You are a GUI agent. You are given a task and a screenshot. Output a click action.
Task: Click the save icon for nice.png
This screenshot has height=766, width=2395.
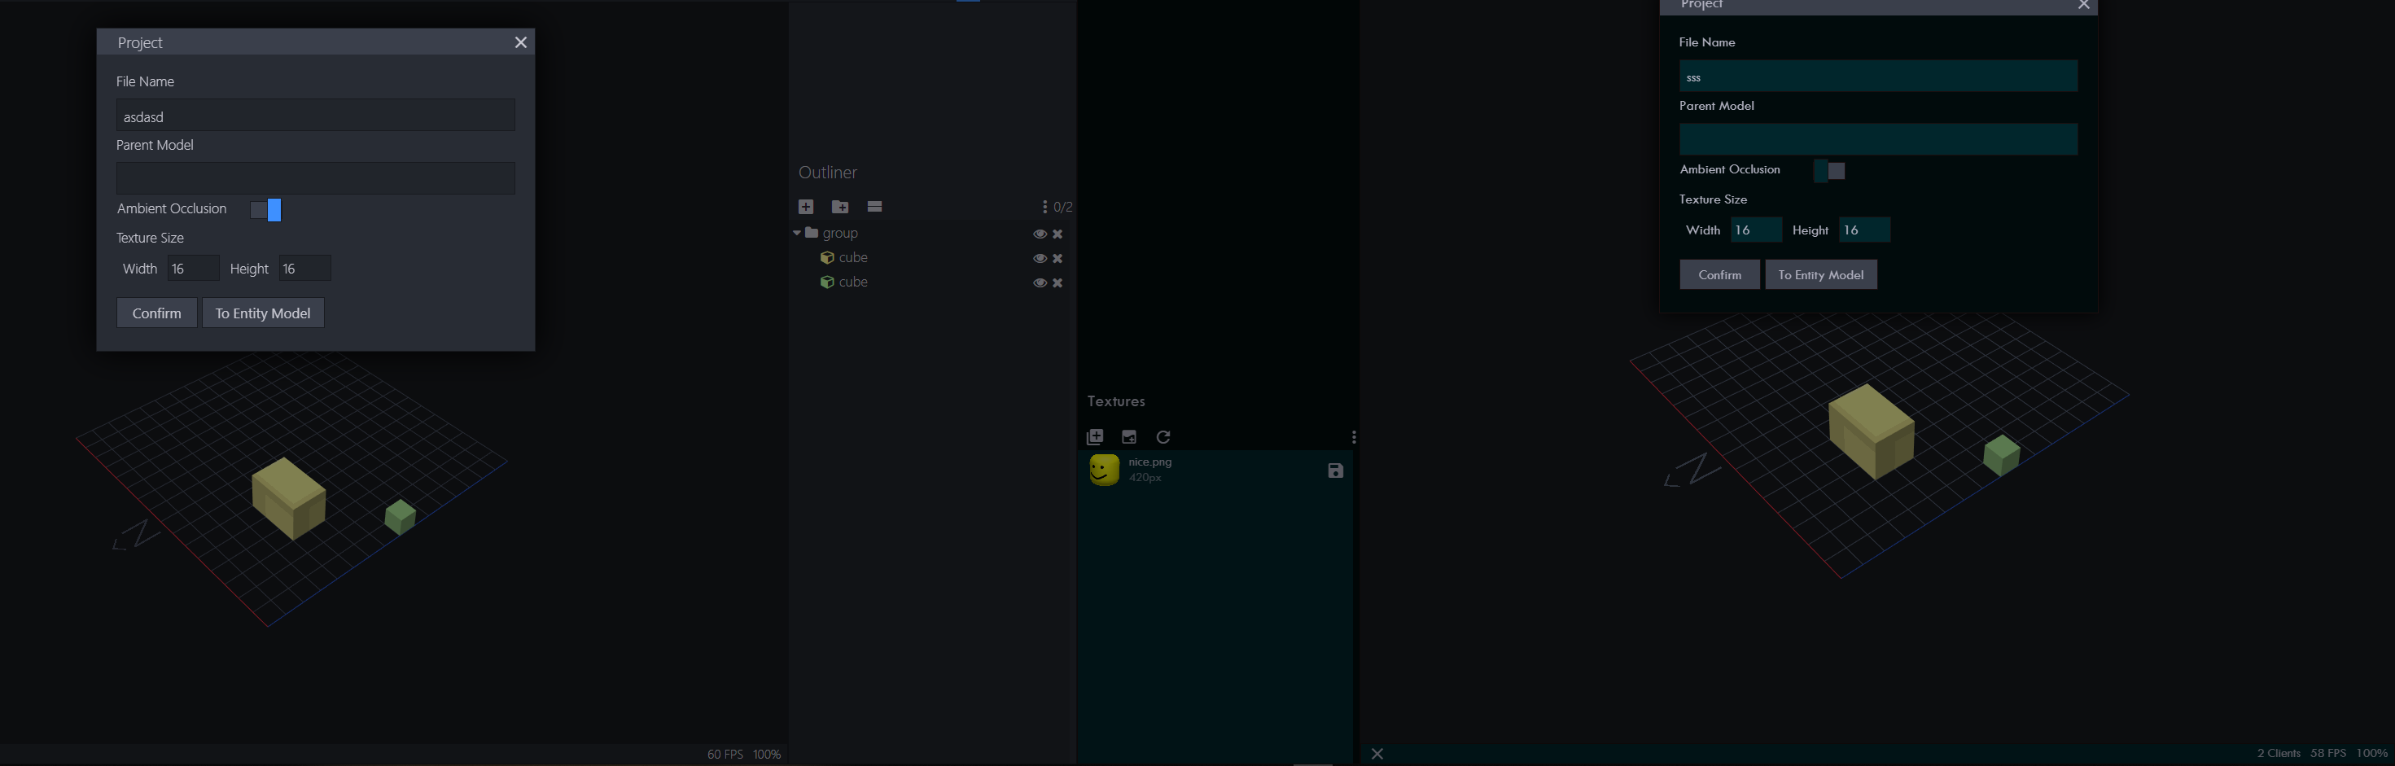tap(1335, 471)
